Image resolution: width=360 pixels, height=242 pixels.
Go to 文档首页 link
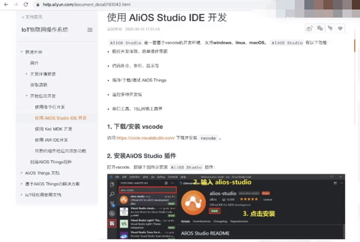[32, 17]
